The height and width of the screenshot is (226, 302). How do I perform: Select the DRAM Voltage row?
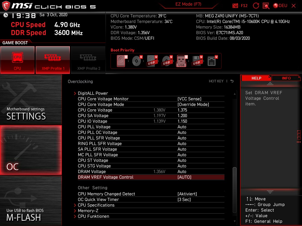(151, 172)
